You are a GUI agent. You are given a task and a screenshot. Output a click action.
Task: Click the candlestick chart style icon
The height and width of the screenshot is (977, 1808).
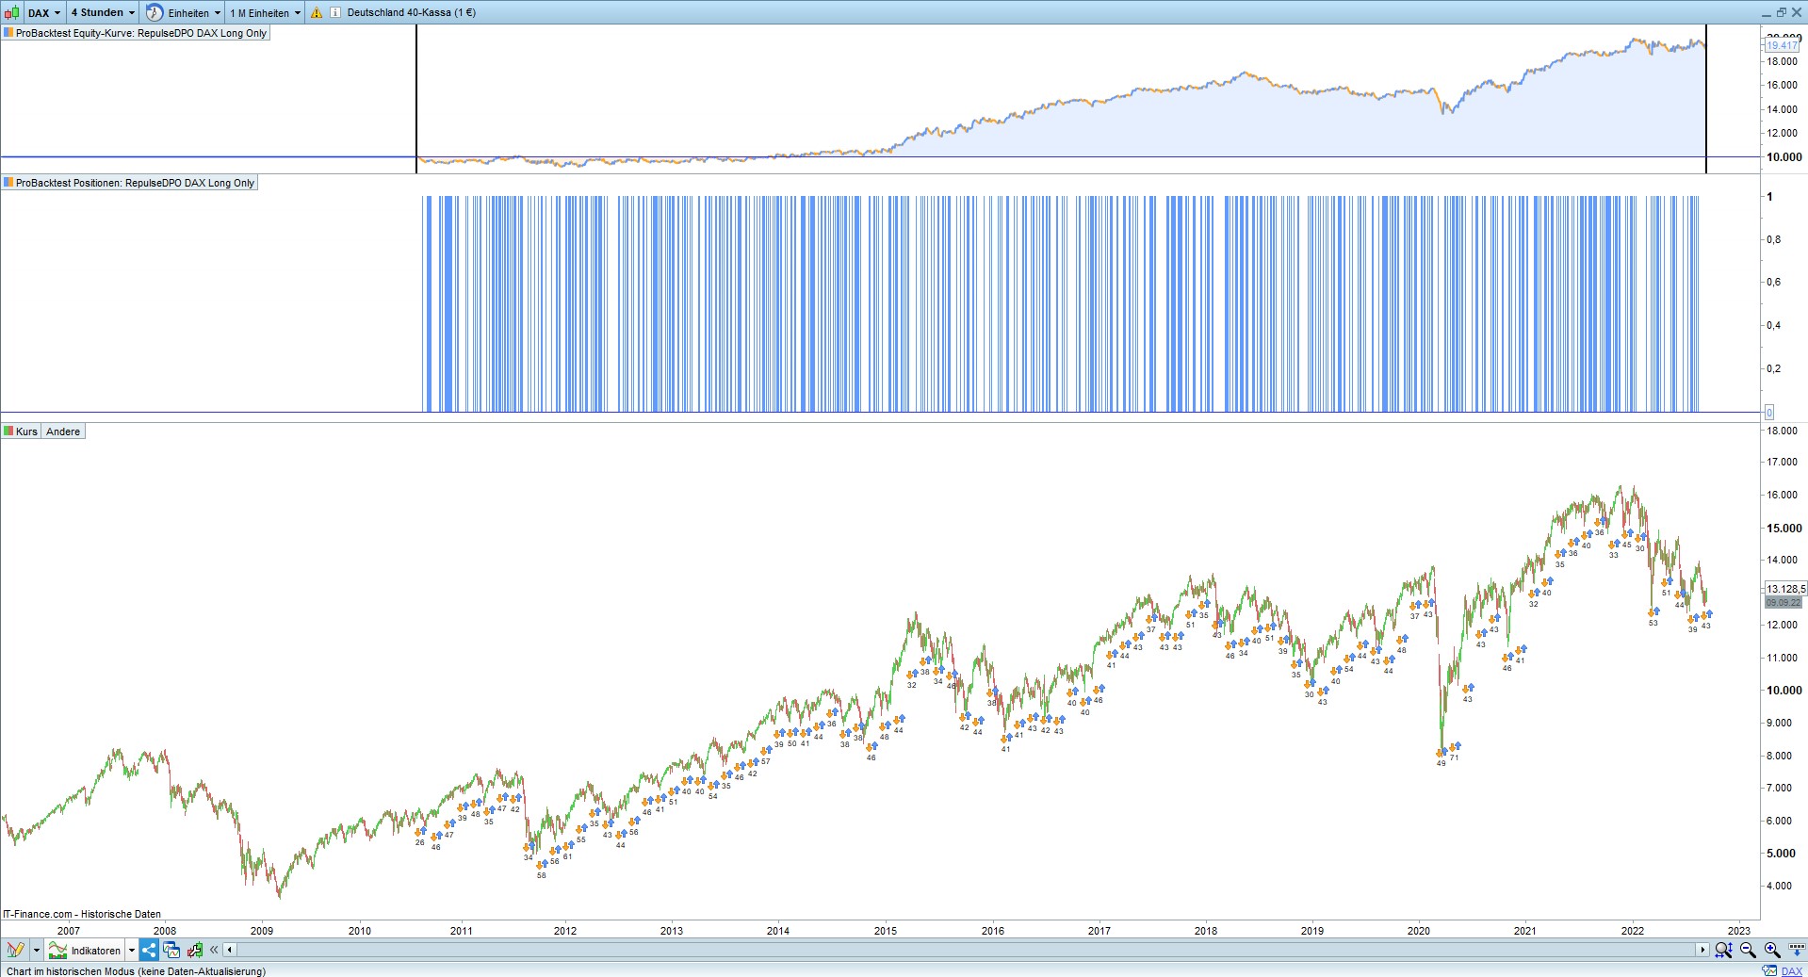click(11, 12)
